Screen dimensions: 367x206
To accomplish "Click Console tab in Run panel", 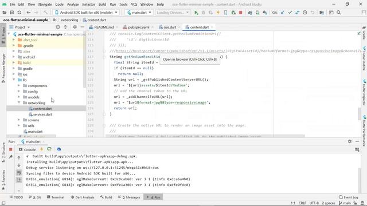I will pyautogui.click(x=27, y=149).
